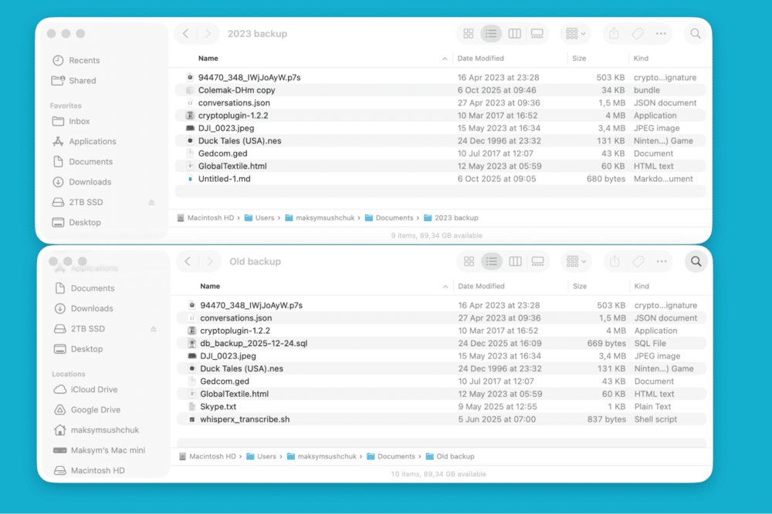
Task: Open Desktop in Old backup sidebar
Action: 78,349
